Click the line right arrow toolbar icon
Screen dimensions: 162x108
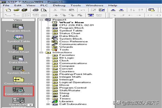click(139, 15)
